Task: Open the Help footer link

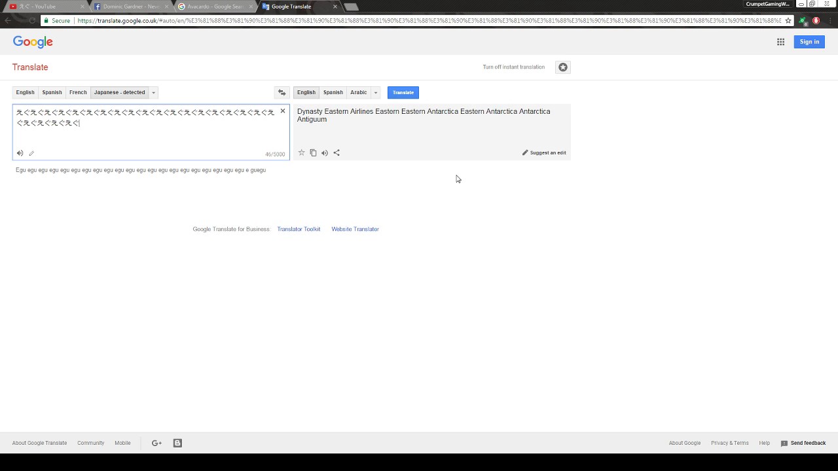Action: pyautogui.click(x=765, y=443)
